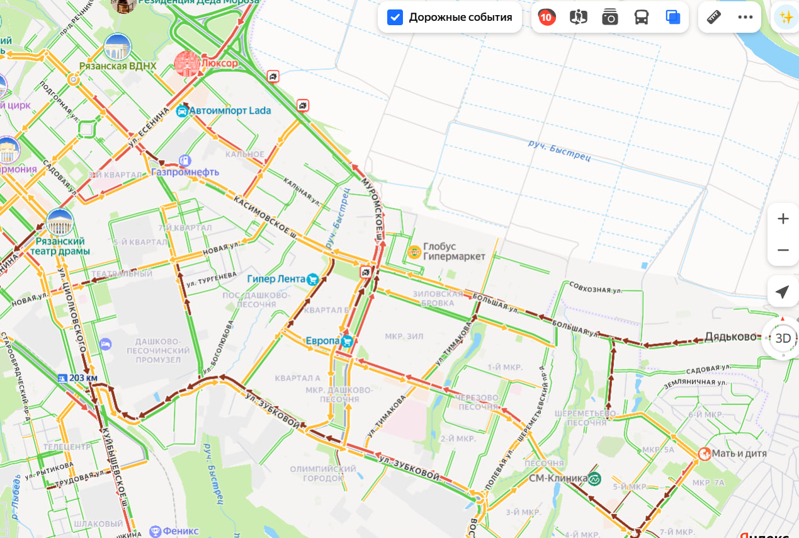Image resolution: width=799 pixels, height=538 pixels.
Task: Click the Газпромнефть fuel station marker
Action: tap(184, 161)
